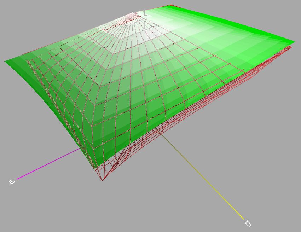This screenshot has height=232, width=301.
Task: Click the leftmost corner of the green surface
Action: (x=6, y=62)
